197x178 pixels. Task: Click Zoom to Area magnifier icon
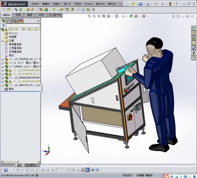94,16
